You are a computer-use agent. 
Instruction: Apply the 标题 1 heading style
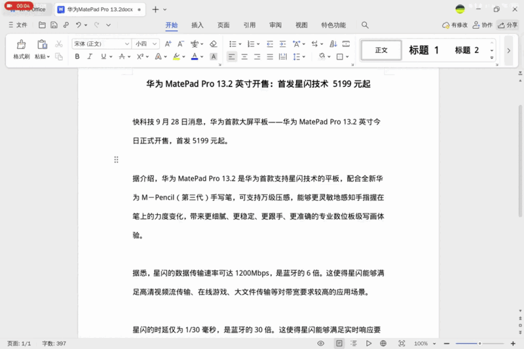click(x=424, y=50)
